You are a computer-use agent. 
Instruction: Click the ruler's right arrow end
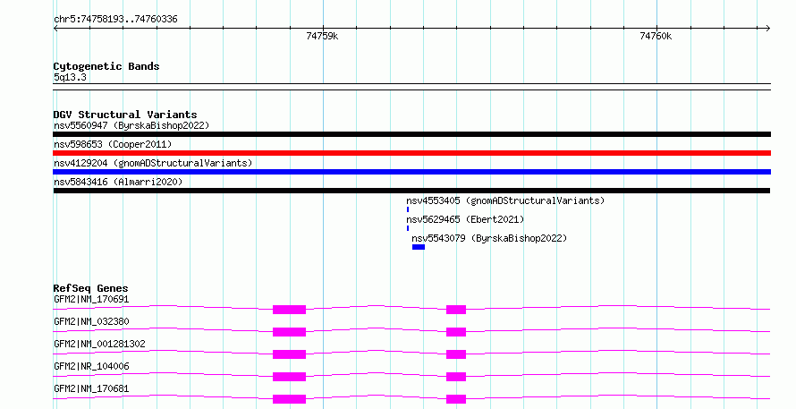tap(768, 29)
